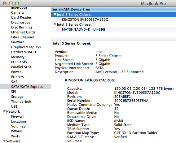Viewport: 176px width, 143px height.
Task: Click the Queue Depth value 32
Action: (x=116, y=109)
